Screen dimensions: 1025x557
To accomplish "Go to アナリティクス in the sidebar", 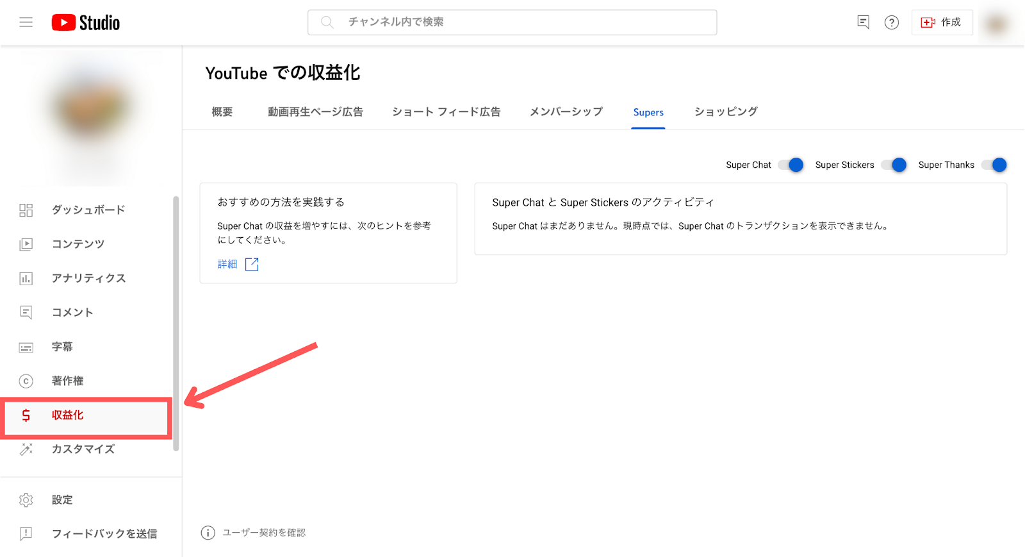I will click(88, 278).
